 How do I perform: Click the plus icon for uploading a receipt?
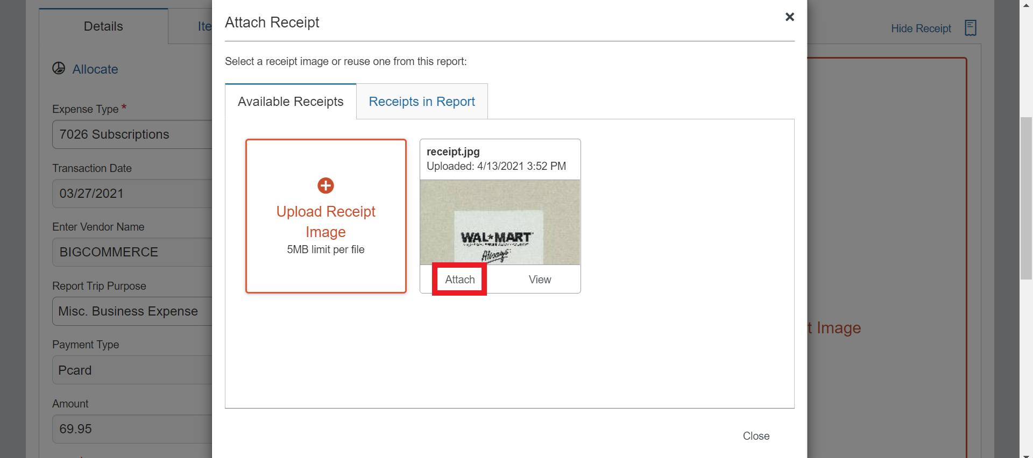click(x=326, y=185)
